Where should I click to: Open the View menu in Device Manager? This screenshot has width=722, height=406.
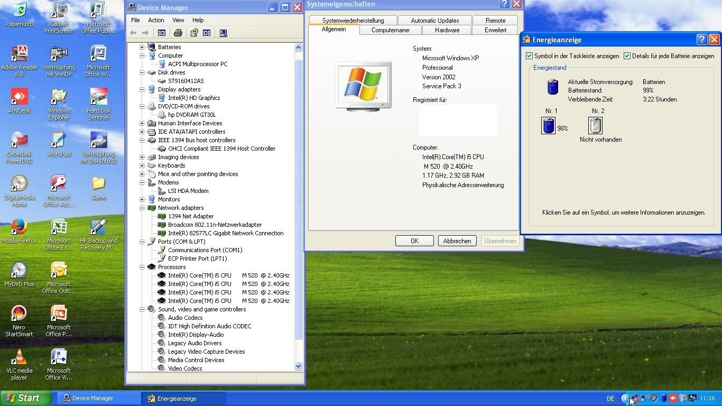click(x=178, y=20)
